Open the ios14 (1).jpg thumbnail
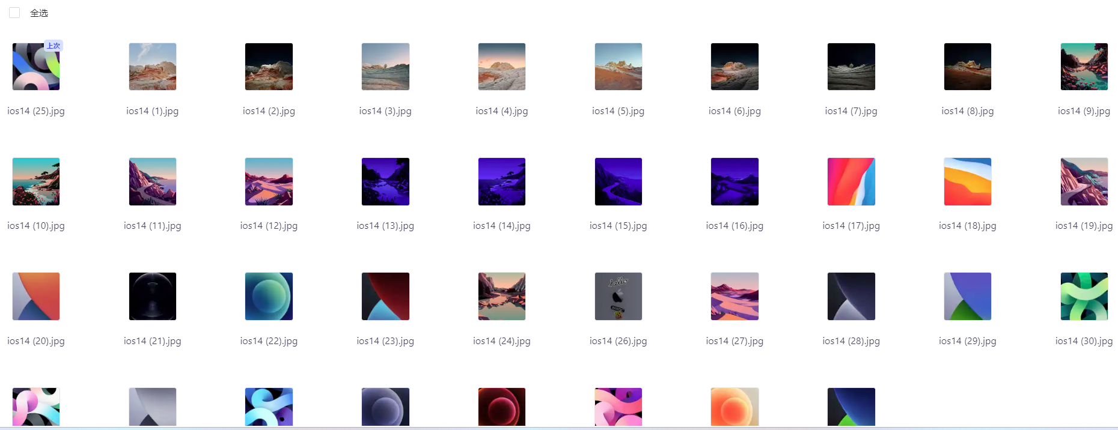Viewport: 1118px width, 430px height. click(x=153, y=67)
